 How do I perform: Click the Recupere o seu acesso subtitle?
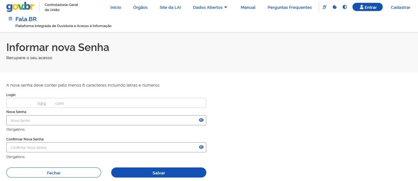(29, 58)
